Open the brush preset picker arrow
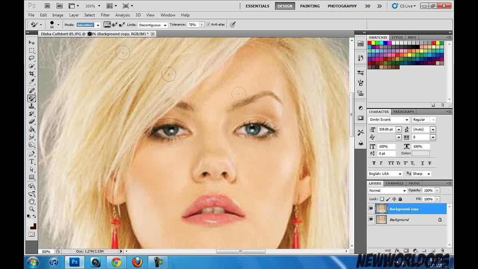Viewport: 478px width, 269px height. click(x=58, y=25)
